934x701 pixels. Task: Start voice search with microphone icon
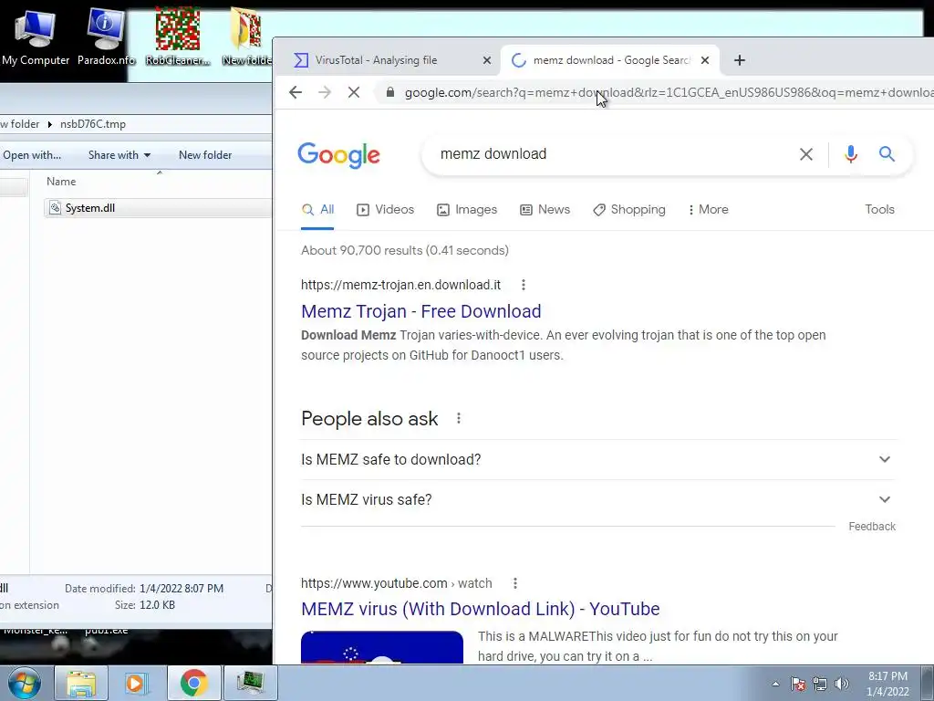coord(851,154)
